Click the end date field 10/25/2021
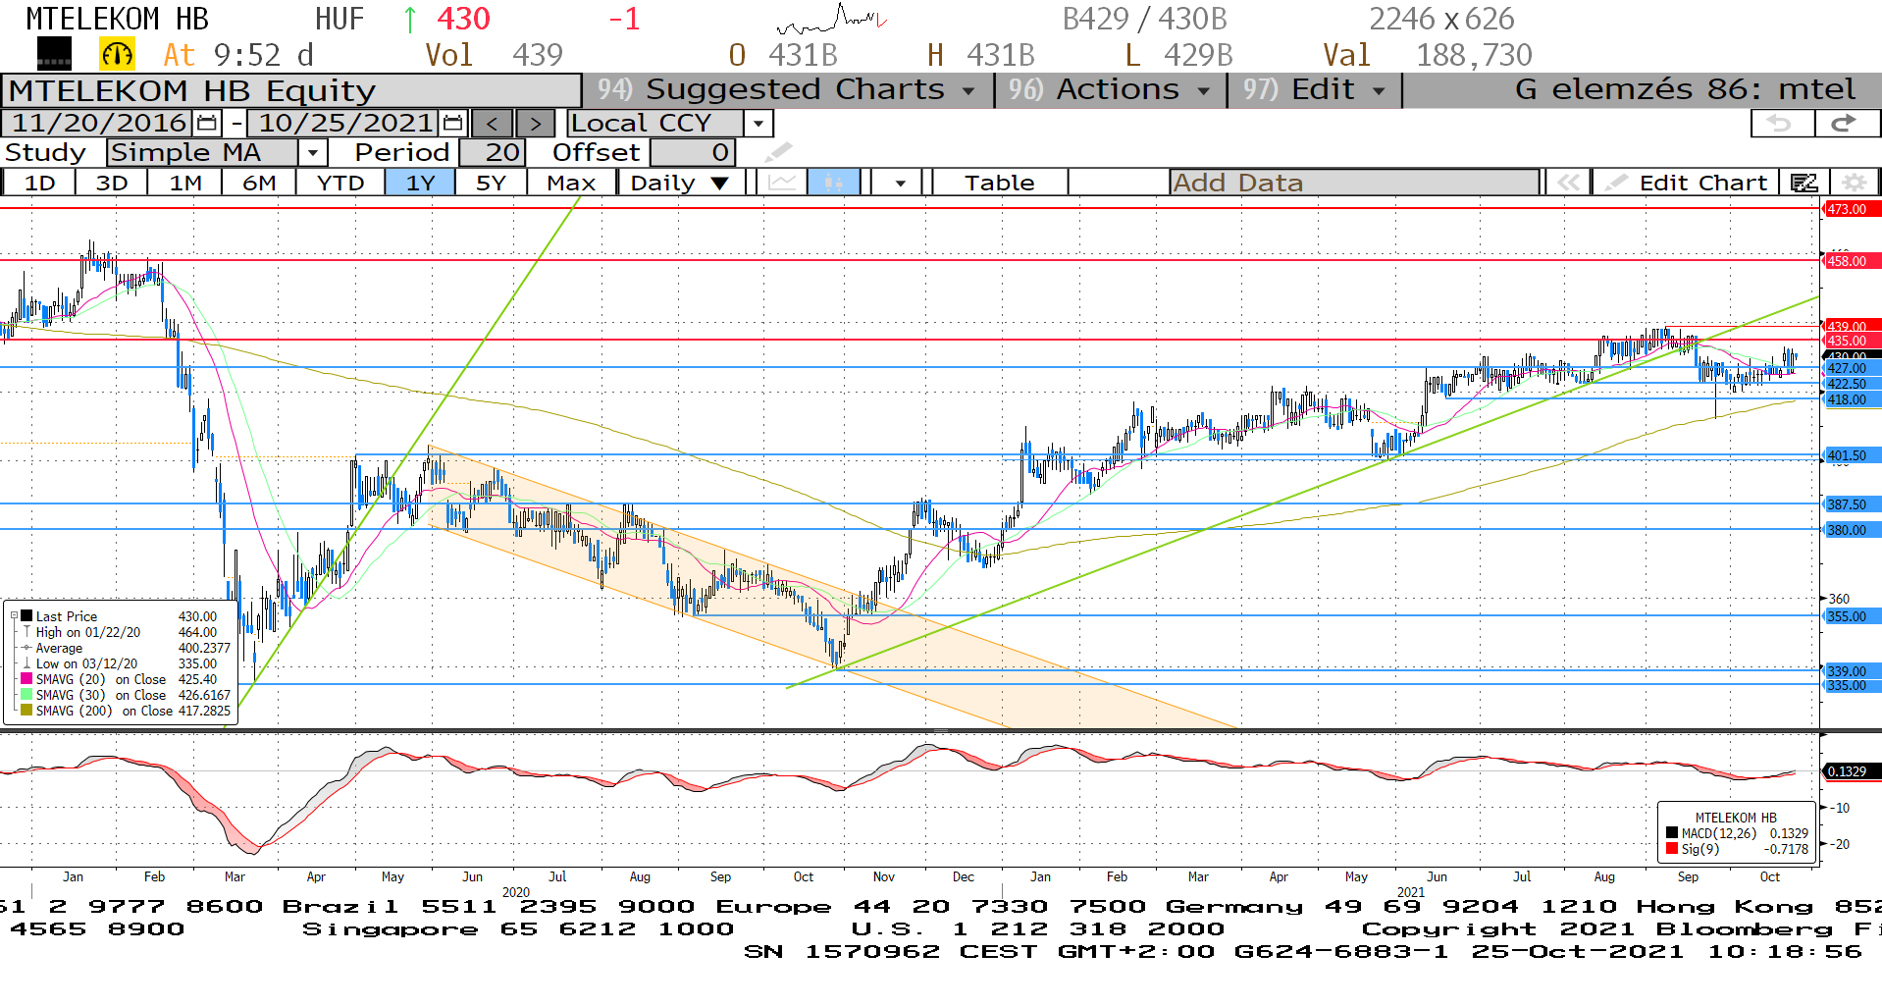 [x=344, y=123]
